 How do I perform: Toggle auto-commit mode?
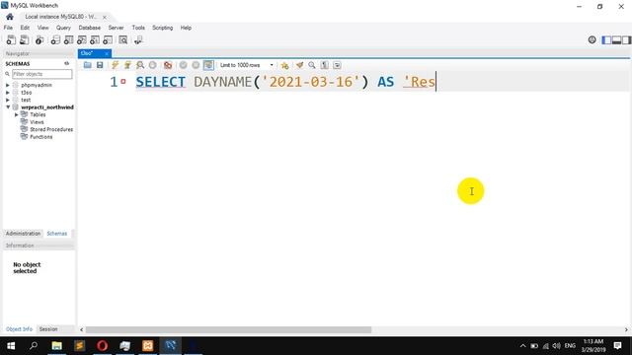208,65
